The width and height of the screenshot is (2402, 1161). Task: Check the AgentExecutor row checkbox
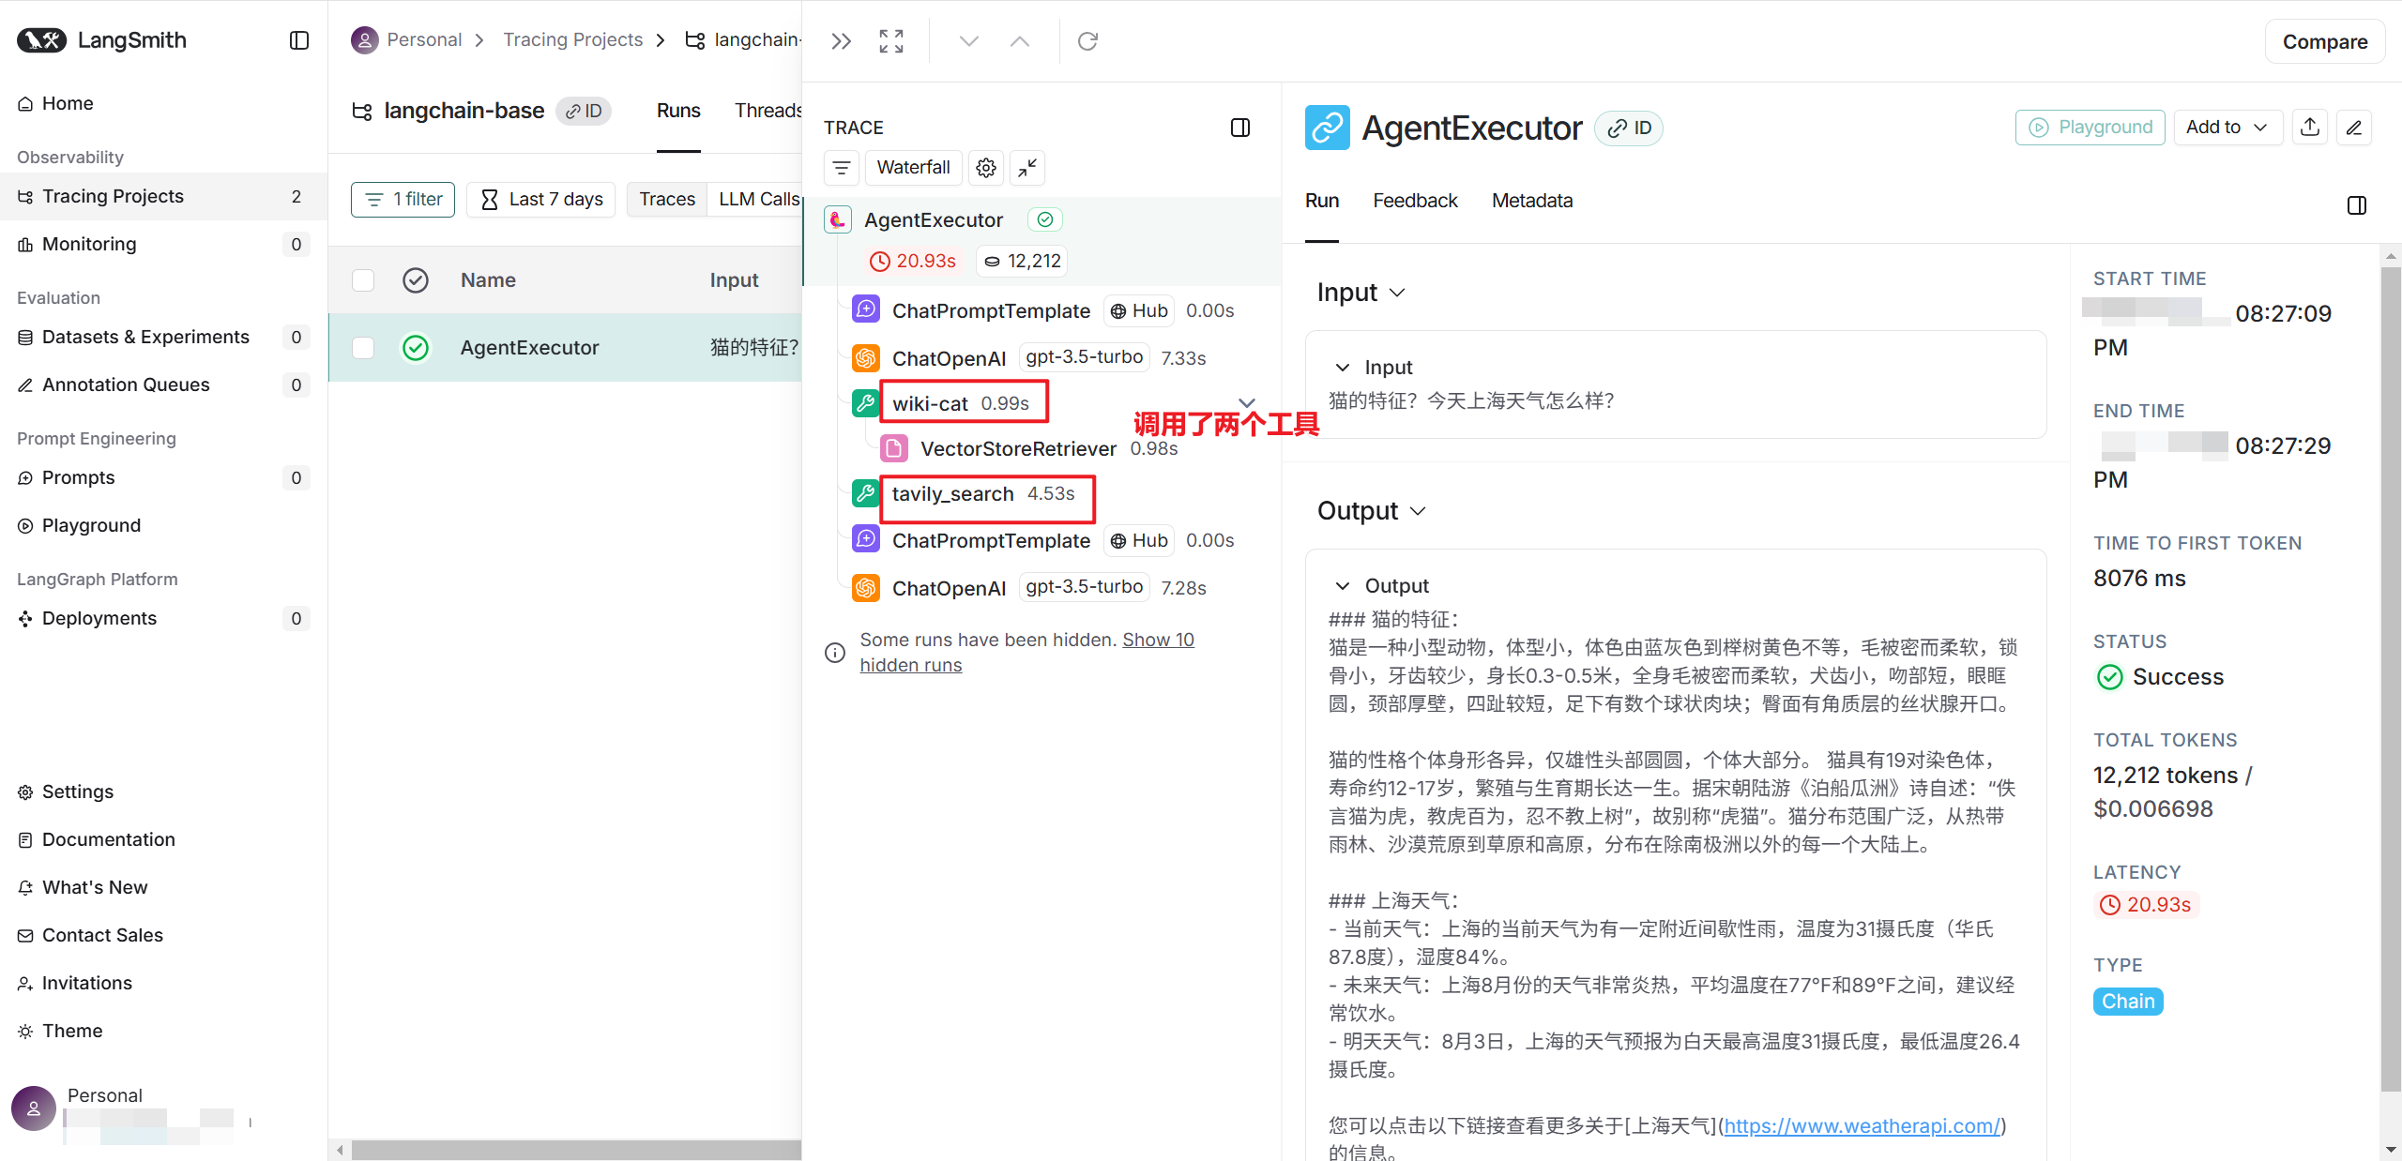pos(363,348)
